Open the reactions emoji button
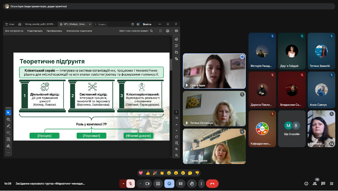This screenshot has height=191, width=338. tap(169, 184)
